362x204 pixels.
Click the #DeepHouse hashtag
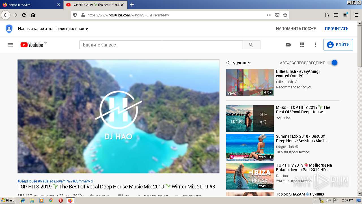tap(27, 181)
